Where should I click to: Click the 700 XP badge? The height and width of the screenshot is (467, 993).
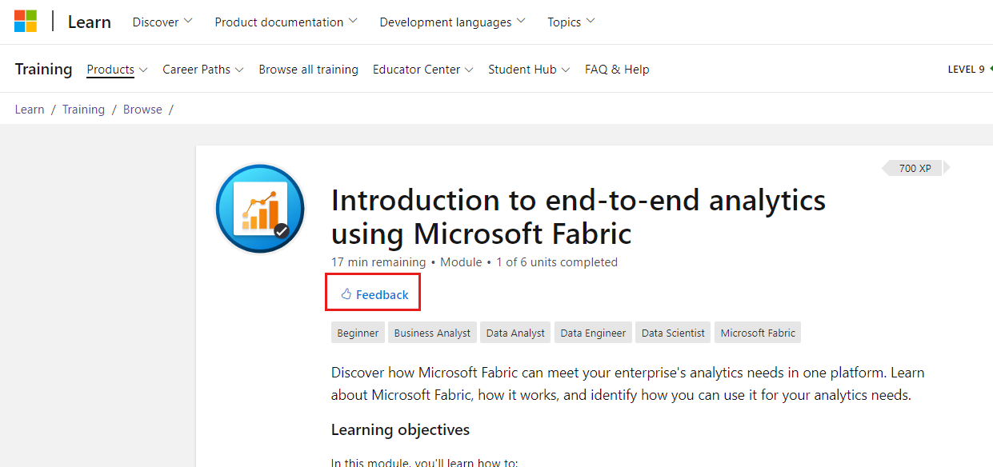912,168
